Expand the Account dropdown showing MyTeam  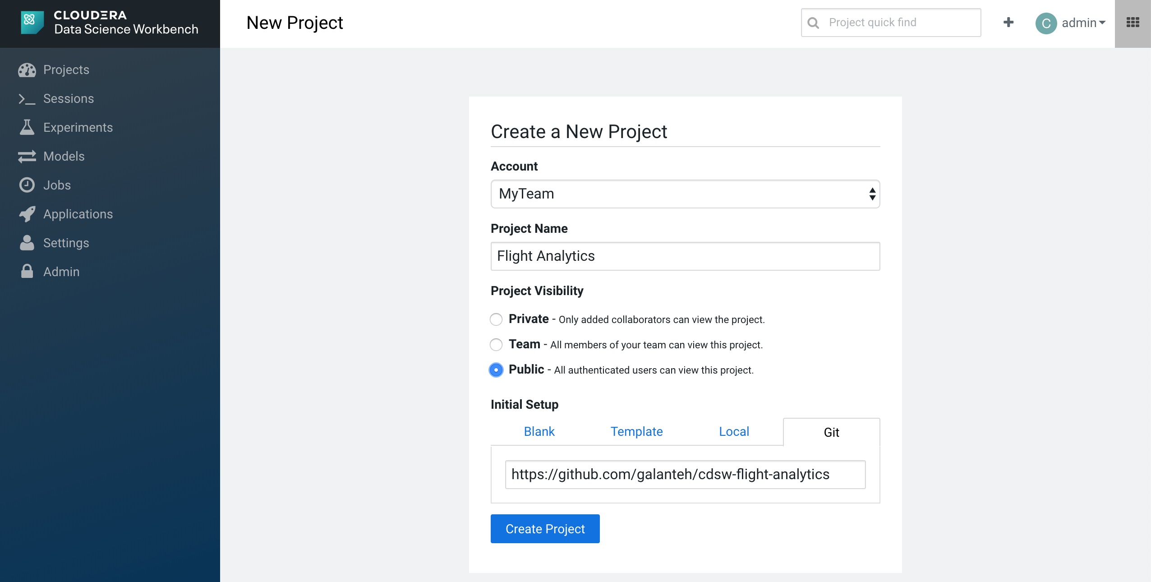[x=685, y=194]
